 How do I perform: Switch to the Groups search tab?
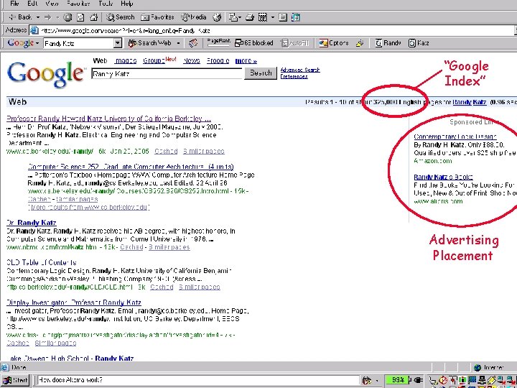click(x=154, y=60)
